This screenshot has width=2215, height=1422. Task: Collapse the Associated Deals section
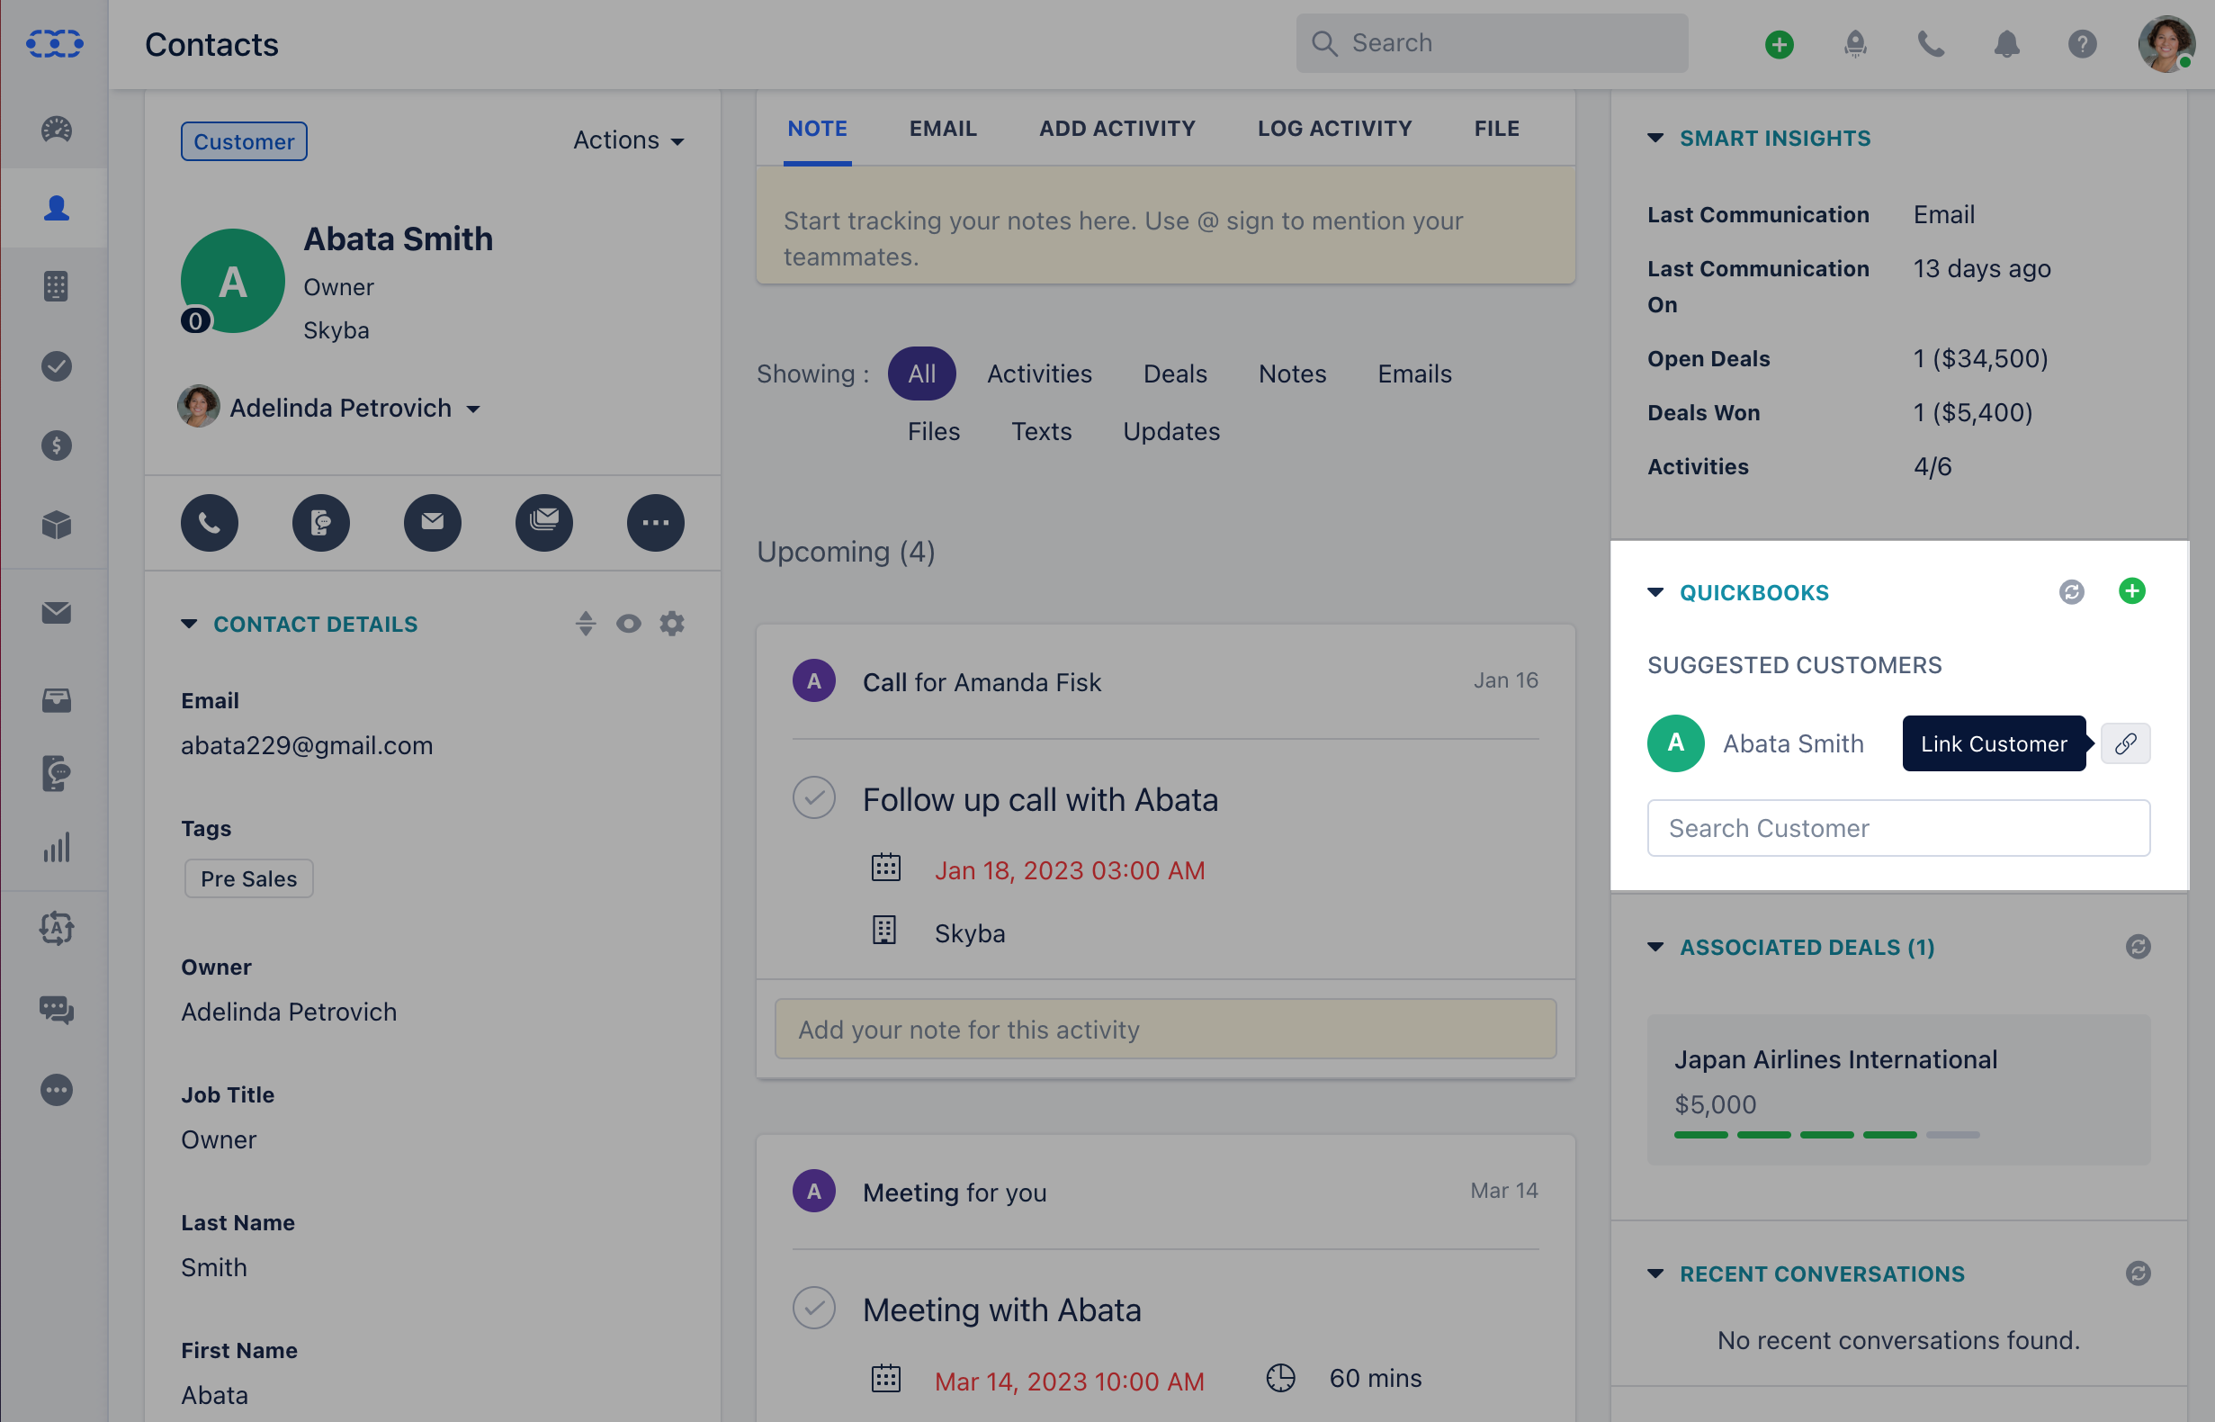coord(1655,947)
